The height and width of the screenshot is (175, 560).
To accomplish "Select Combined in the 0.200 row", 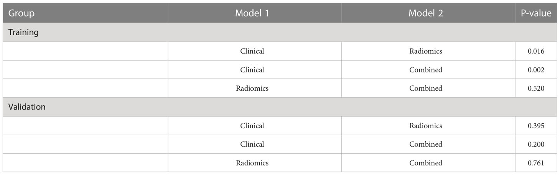I will (426, 144).
